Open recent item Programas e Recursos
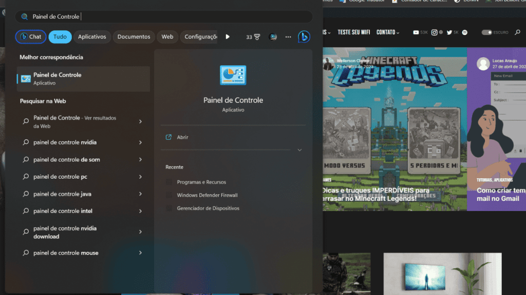This screenshot has height=295, width=526. (201, 182)
